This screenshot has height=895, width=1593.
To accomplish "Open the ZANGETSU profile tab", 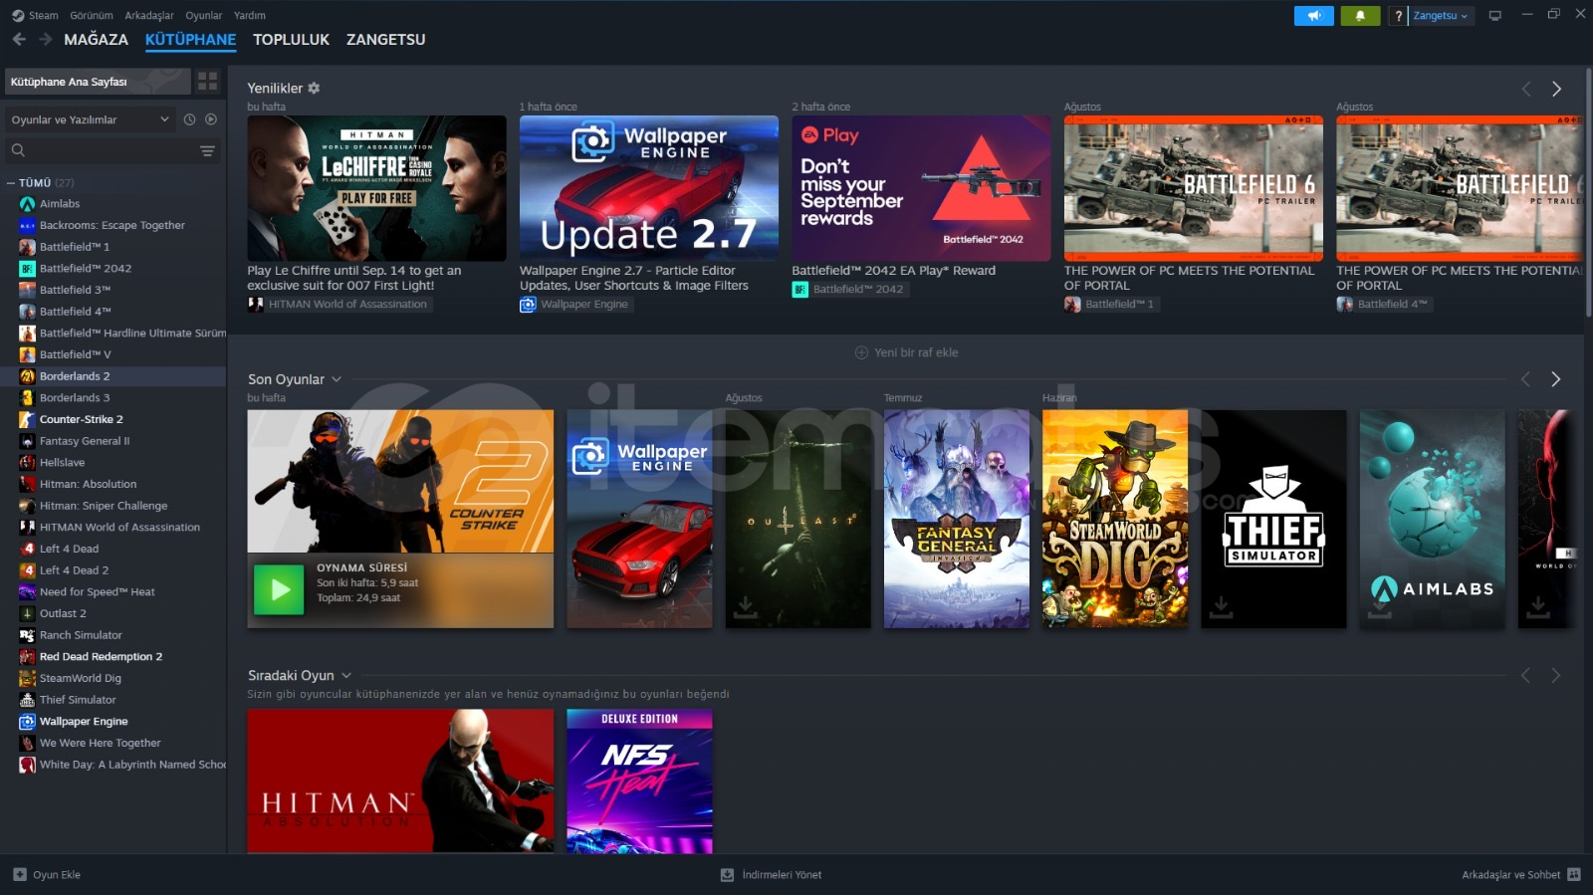I will pyautogui.click(x=385, y=40).
